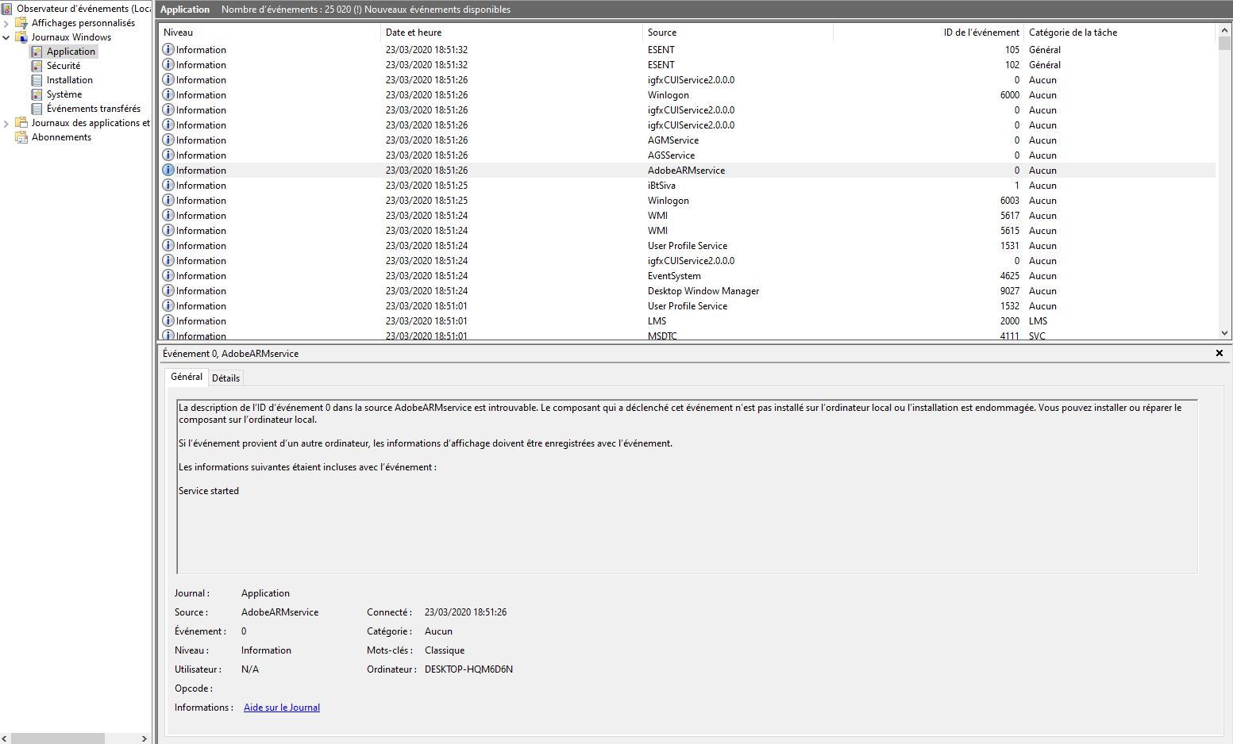Viewport: 1233px width, 744px height.
Task: Click the info icon of the AGMService row
Action: (x=168, y=140)
